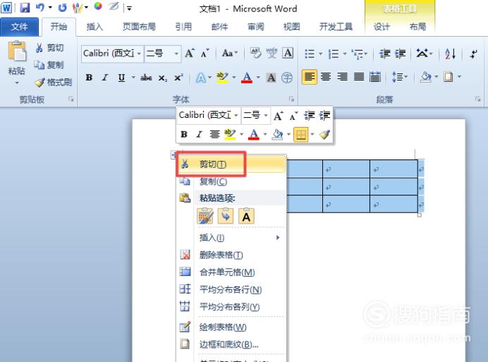The height and width of the screenshot is (362, 488).
Task: Switch to the References (引用) tab
Action: coord(183,27)
